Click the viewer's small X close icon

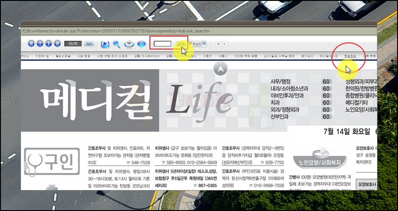click(224, 44)
